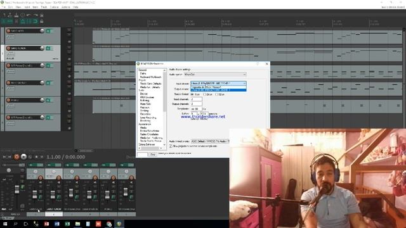406x228 pixels.
Task: Select MIDI Devices in preferences tree
Action: (x=147, y=97)
